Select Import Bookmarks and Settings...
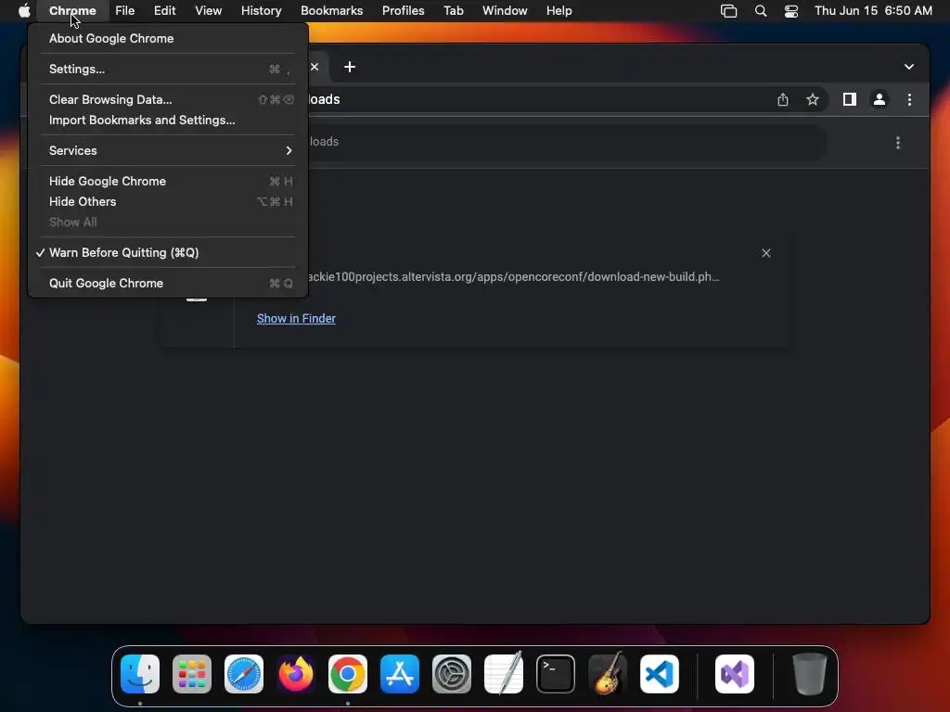Image resolution: width=950 pixels, height=712 pixels. click(168, 120)
